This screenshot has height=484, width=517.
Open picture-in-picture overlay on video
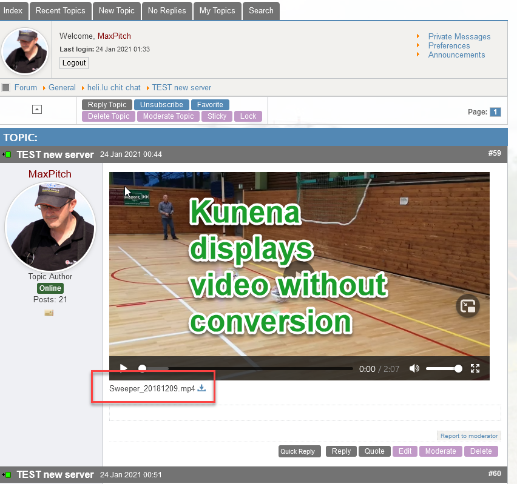point(468,306)
